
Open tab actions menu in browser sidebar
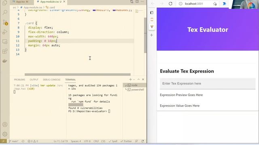pyautogui.click(x=152, y=12)
